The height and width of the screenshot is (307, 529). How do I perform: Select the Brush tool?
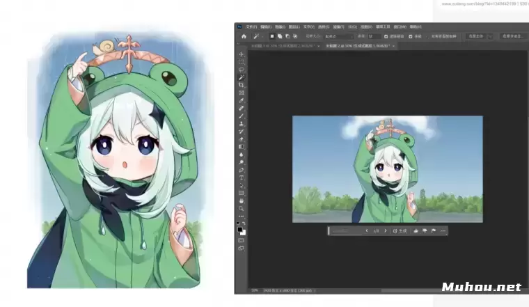tap(242, 116)
